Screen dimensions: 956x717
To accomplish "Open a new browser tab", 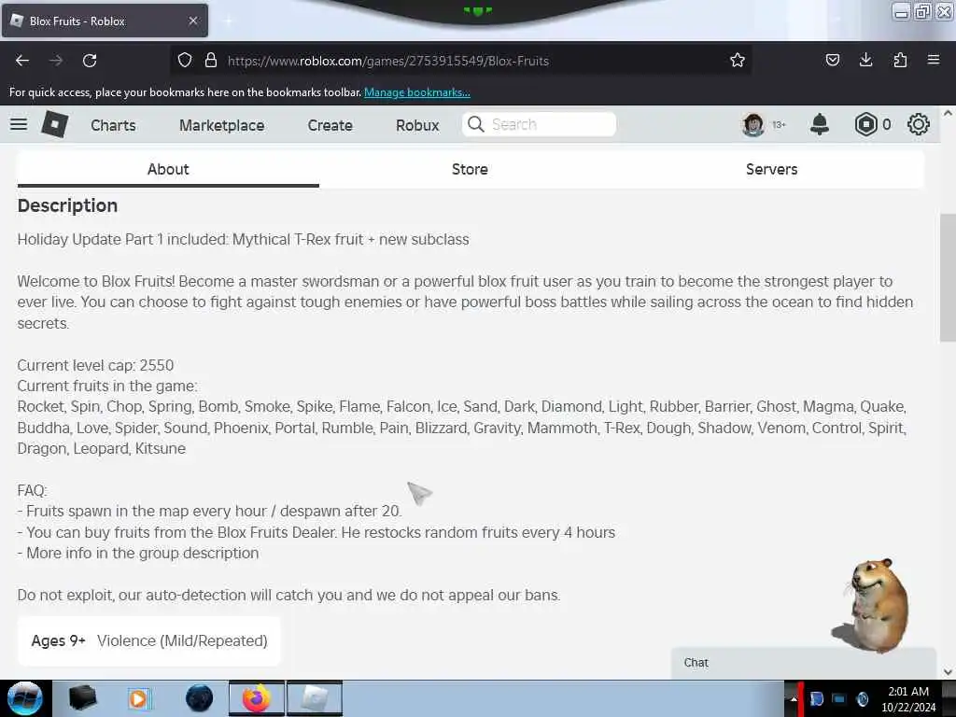I will click(228, 21).
